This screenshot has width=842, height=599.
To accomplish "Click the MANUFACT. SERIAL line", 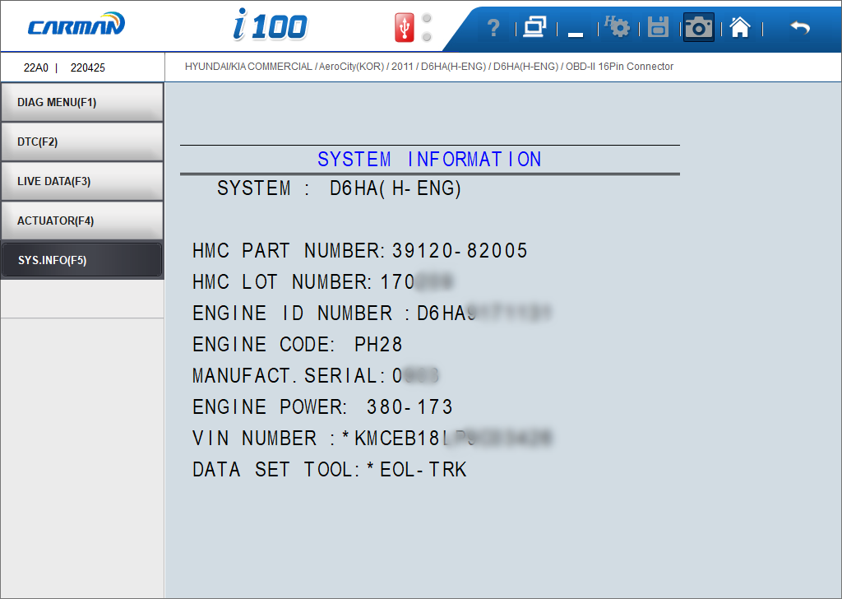I will [316, 375].
